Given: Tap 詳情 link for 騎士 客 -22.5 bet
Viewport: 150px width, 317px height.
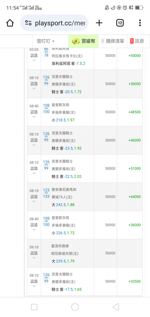Looking at the screenshot, I should point(34,168).
